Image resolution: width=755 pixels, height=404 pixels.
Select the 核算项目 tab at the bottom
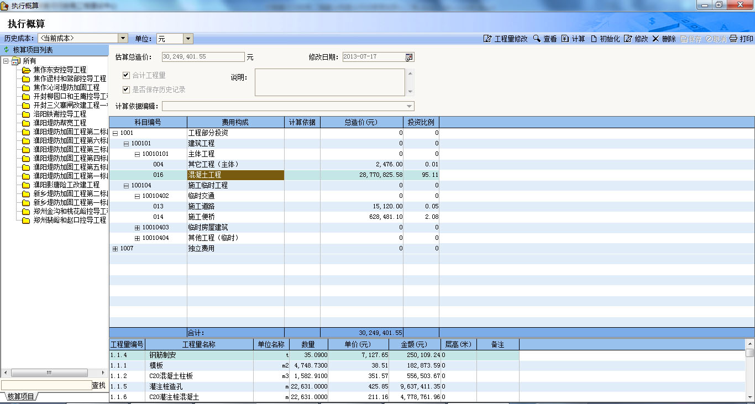[x=20, y=397]
